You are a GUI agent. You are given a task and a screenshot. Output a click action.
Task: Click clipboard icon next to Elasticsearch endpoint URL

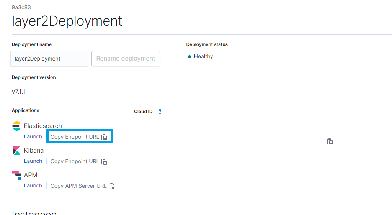[x=104, y=137]
